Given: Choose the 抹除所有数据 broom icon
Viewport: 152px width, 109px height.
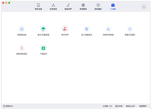Looking at the screenshot, I should (108, 29).
